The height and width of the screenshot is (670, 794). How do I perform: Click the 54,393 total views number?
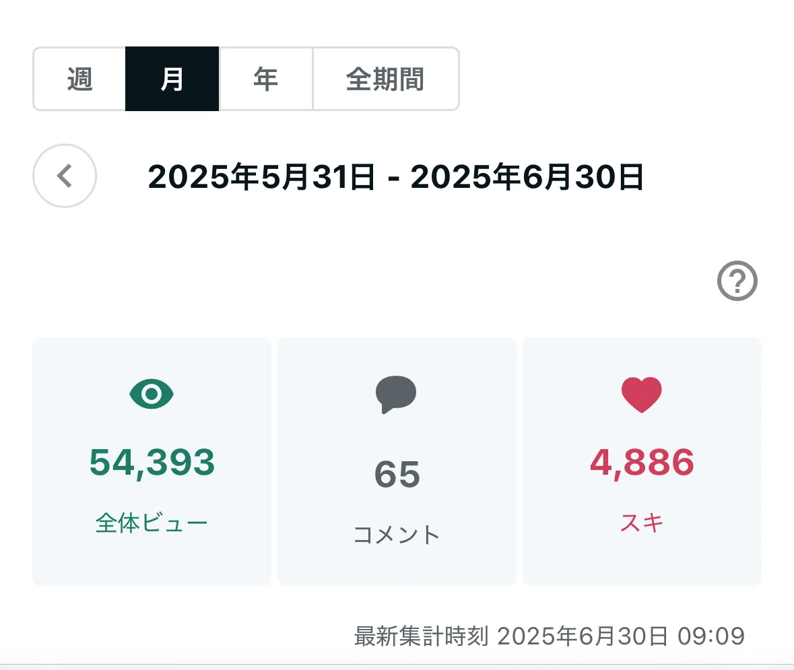point(152,463)
